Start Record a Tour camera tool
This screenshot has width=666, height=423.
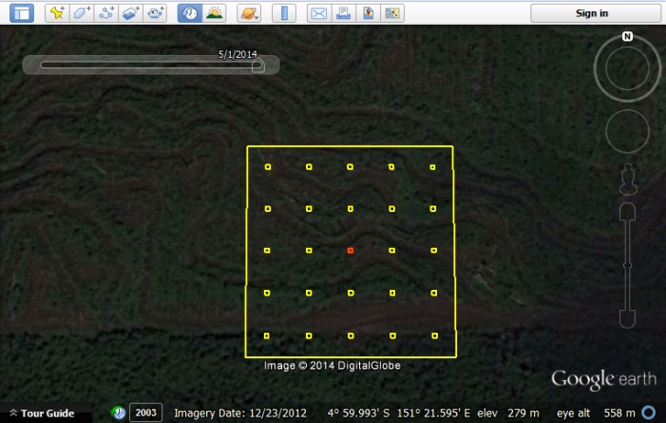[x=155, y=13]
